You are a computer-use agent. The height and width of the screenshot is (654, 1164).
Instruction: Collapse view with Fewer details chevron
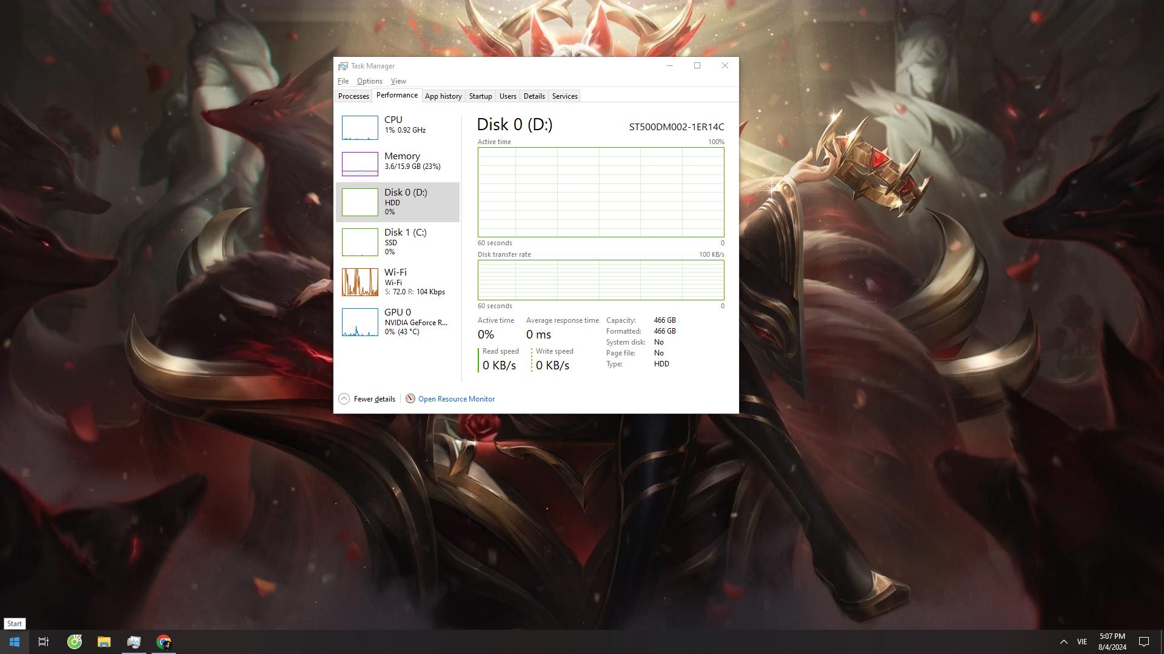tap(344, 398)
